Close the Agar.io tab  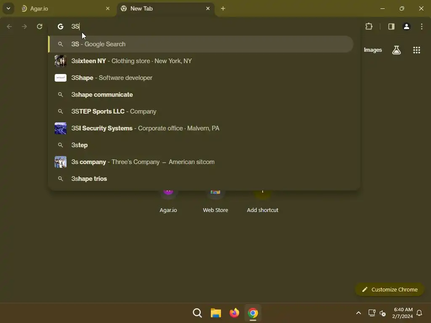(x=108, y=8)
